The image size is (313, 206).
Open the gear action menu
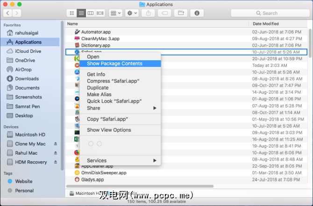click(132, 13)
